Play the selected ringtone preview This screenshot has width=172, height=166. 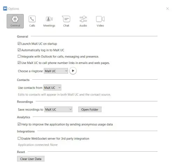coord(73,71)
